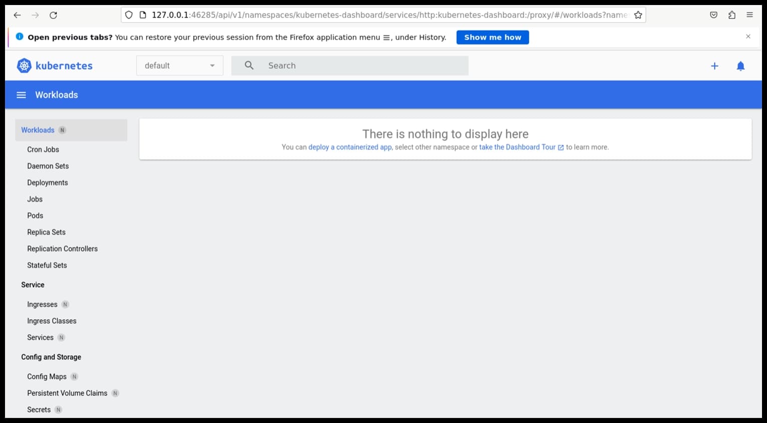
Task: Open the Firefox application menu
Action: click(x=750, y=15)
